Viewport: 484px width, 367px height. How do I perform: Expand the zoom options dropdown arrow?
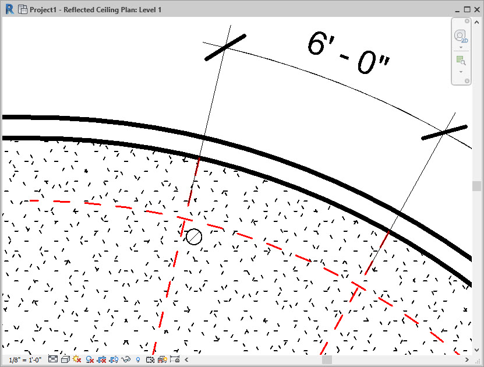(x=460, y=72)
